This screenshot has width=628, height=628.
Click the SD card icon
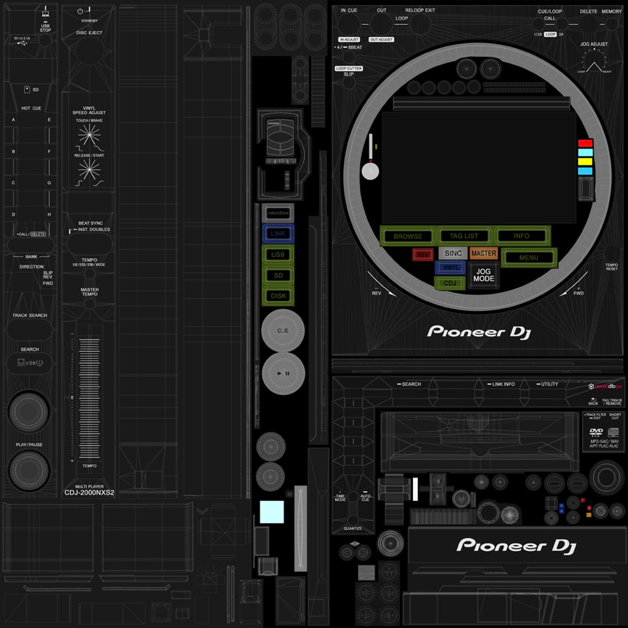click(27, 90)
